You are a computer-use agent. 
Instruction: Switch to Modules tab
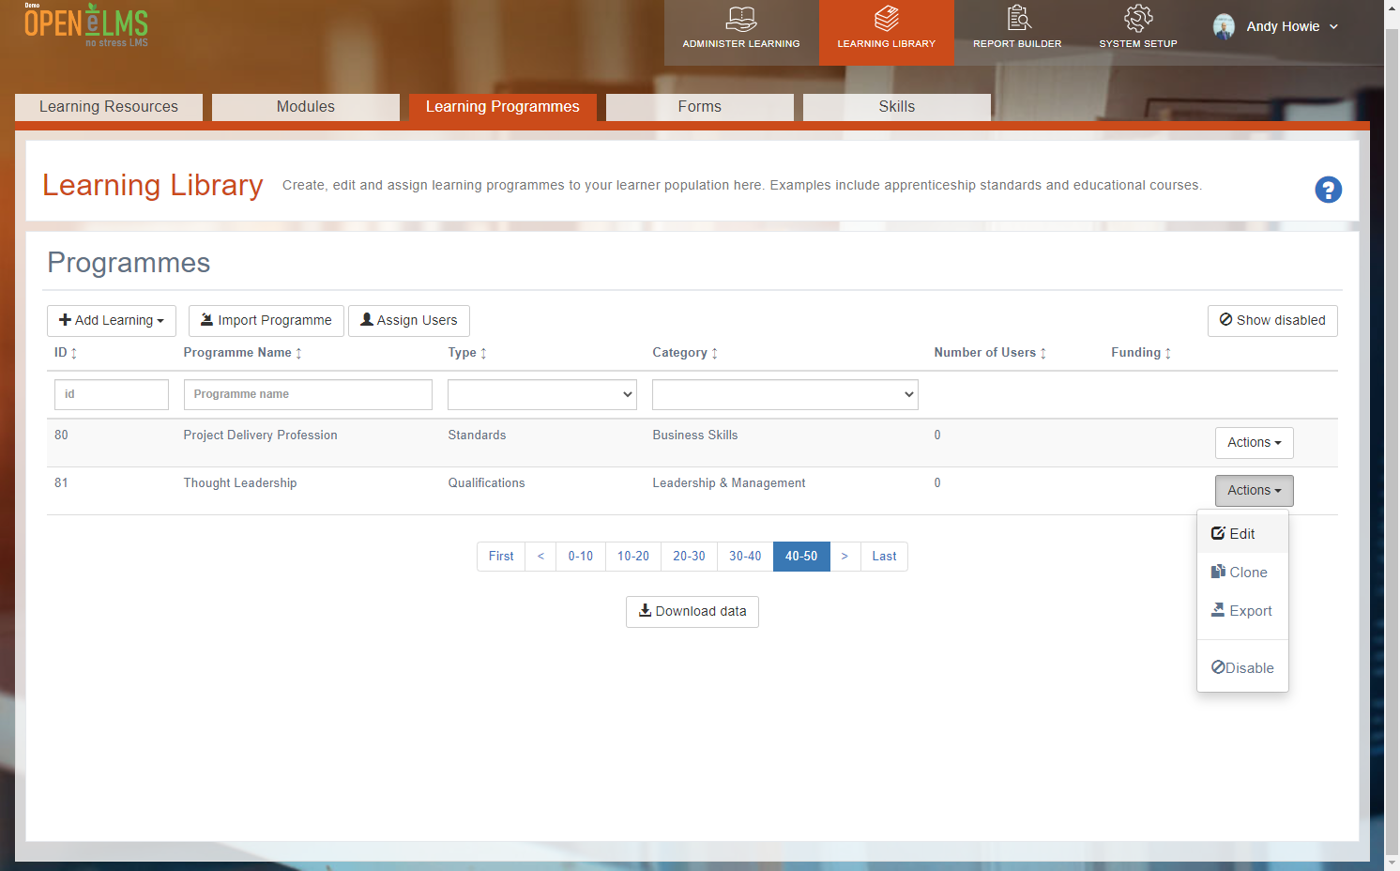(306, 107)
